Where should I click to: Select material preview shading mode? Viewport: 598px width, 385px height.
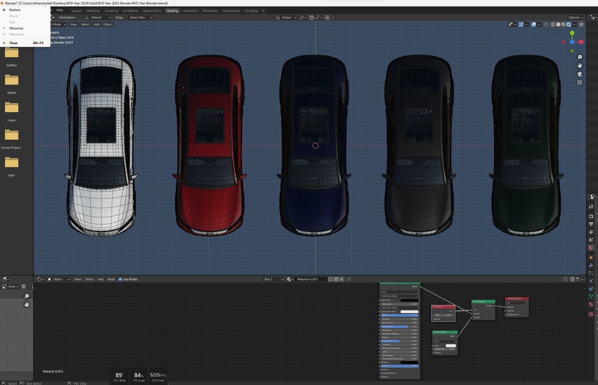pyautogui.click(x=563, y=24)
